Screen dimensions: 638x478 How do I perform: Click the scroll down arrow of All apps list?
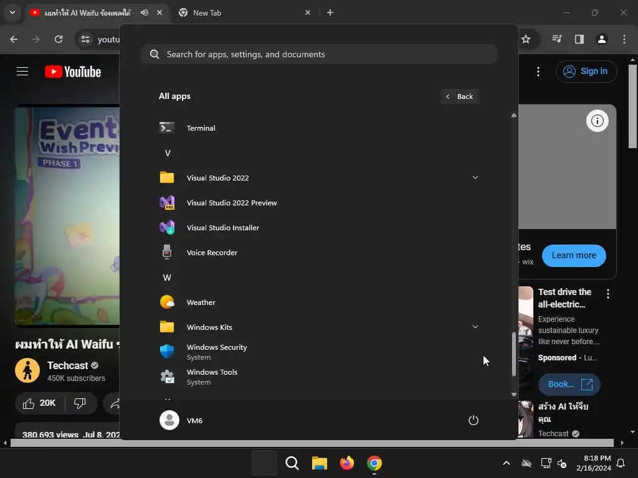tap(514, 394)
